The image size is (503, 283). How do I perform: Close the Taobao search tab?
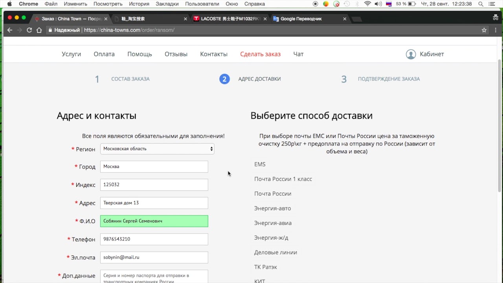pyautogui.click(x=185, y=19)
